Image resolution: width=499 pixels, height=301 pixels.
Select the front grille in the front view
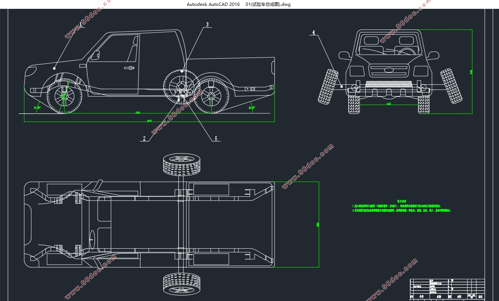[x=389, y=70]
